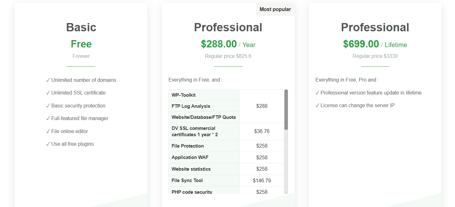Click the $699.00 Lifetime price
This screenshot has height=207, width=455.
click(x=375, y=44)
